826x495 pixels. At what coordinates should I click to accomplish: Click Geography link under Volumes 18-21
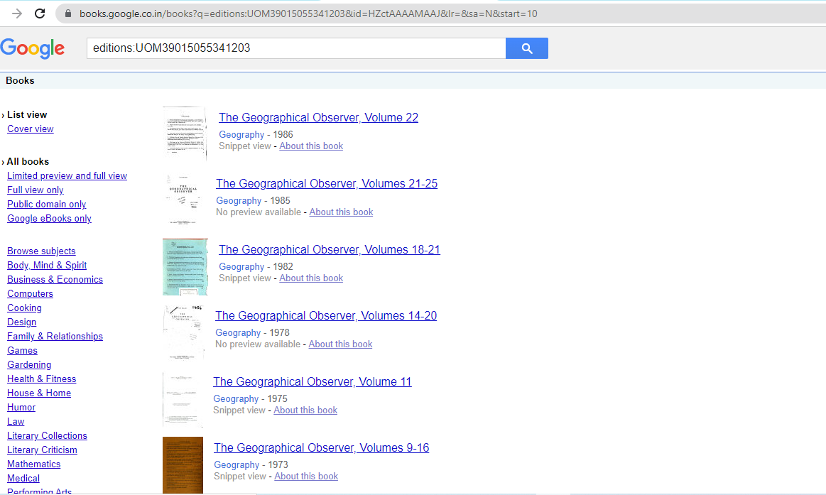pos(241,267)
